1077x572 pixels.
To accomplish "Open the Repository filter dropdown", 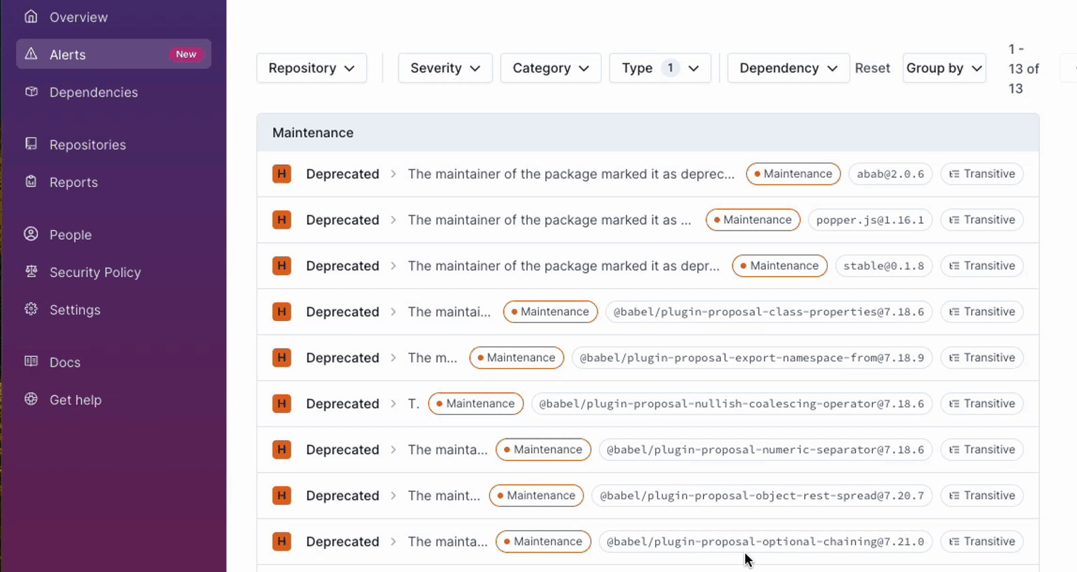I will click(312, 68).
